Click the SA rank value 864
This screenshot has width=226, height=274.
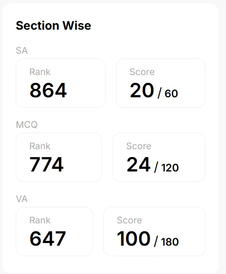coord(48,90)
